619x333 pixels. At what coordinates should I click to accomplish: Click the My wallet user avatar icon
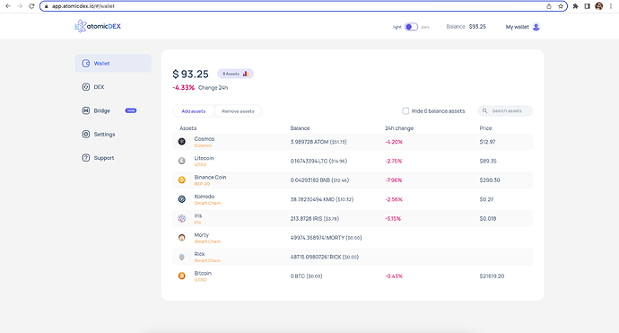[536, 27]
